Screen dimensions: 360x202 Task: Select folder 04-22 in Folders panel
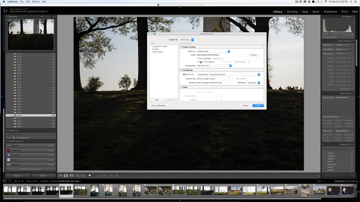point(31,124)
